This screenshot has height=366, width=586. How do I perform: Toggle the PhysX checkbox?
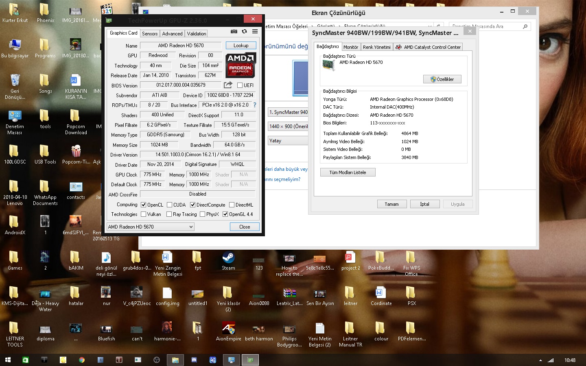click(202, 214)
